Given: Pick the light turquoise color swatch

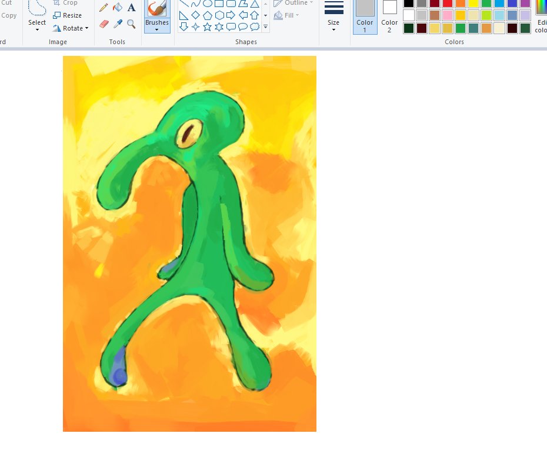Looking at the screenshot, I should [x=499, y=15].
